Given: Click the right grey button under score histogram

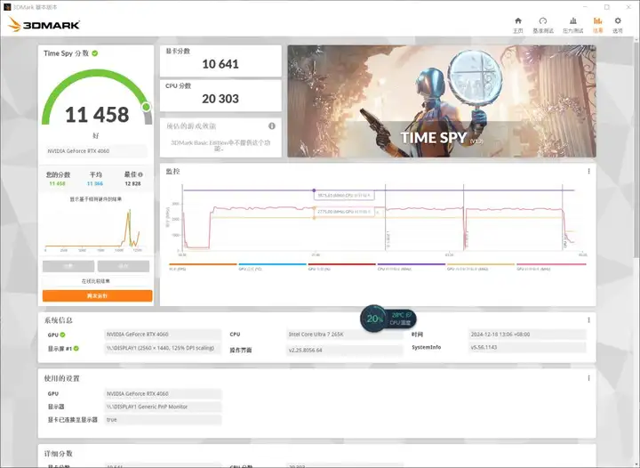Looking at the screenshot, I should pyautogui.click(x=124, y=266).
